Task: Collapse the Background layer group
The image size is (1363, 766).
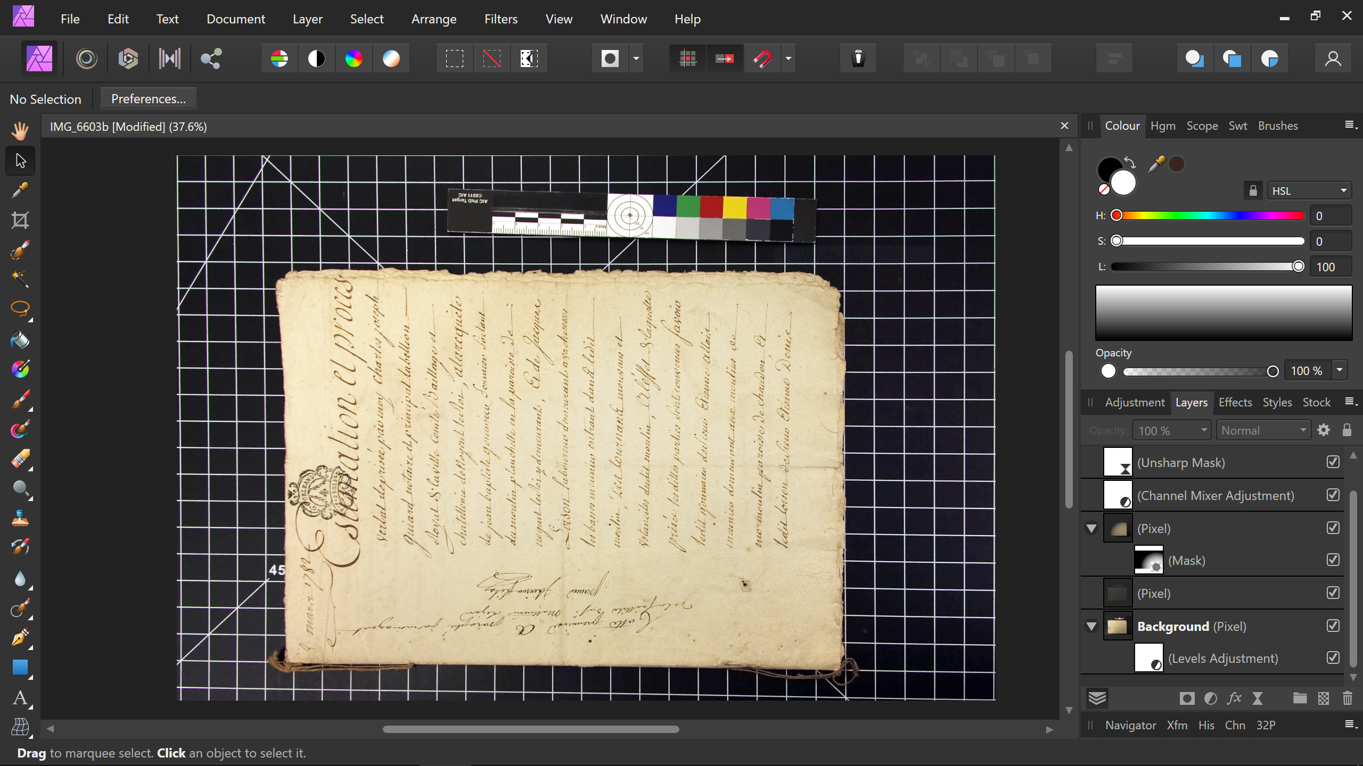Action: pos(1091,627)
